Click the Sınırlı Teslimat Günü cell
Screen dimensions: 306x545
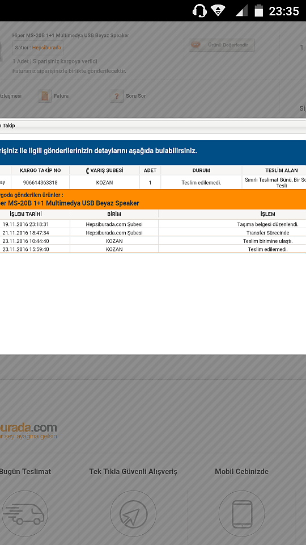pos(275,182)
